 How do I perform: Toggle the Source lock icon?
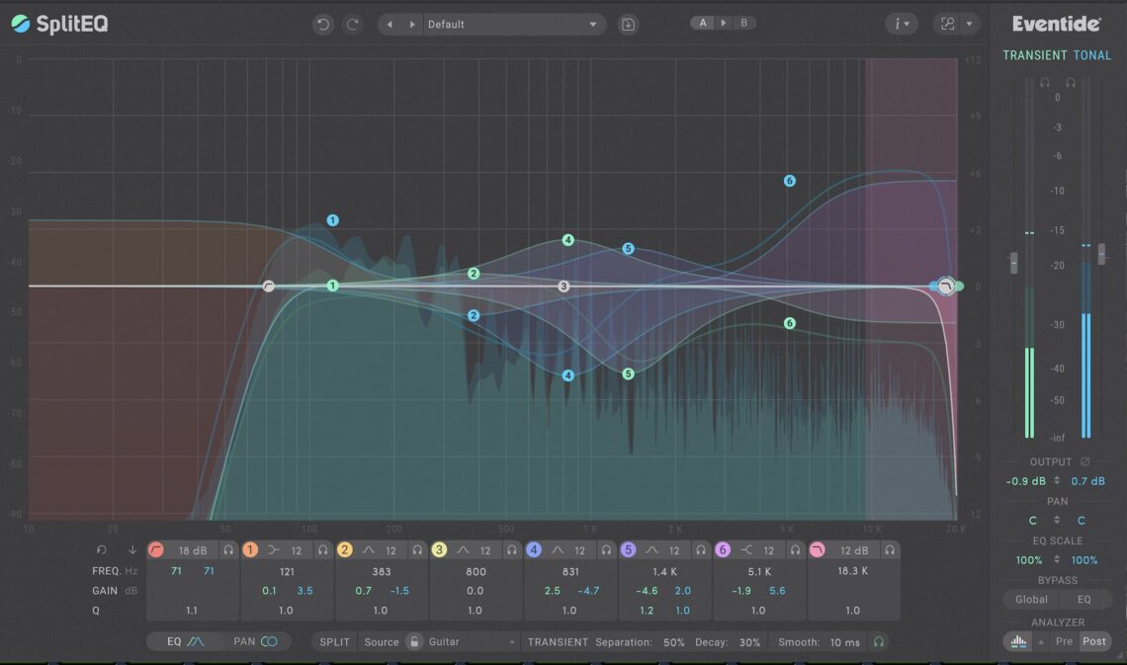(x=414, y=641)
